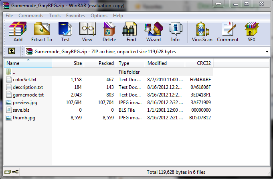Show archive Info
Image resolution: width=273 pixels, height=179 pixels.
click(x=175, y=32)
